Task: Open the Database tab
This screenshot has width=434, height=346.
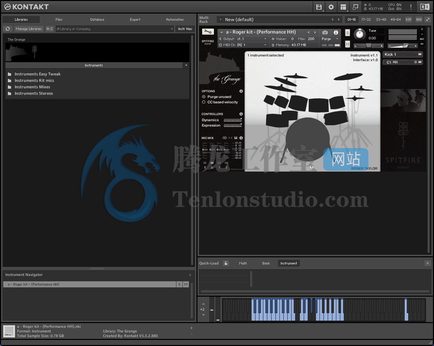Action: (97, 20)
